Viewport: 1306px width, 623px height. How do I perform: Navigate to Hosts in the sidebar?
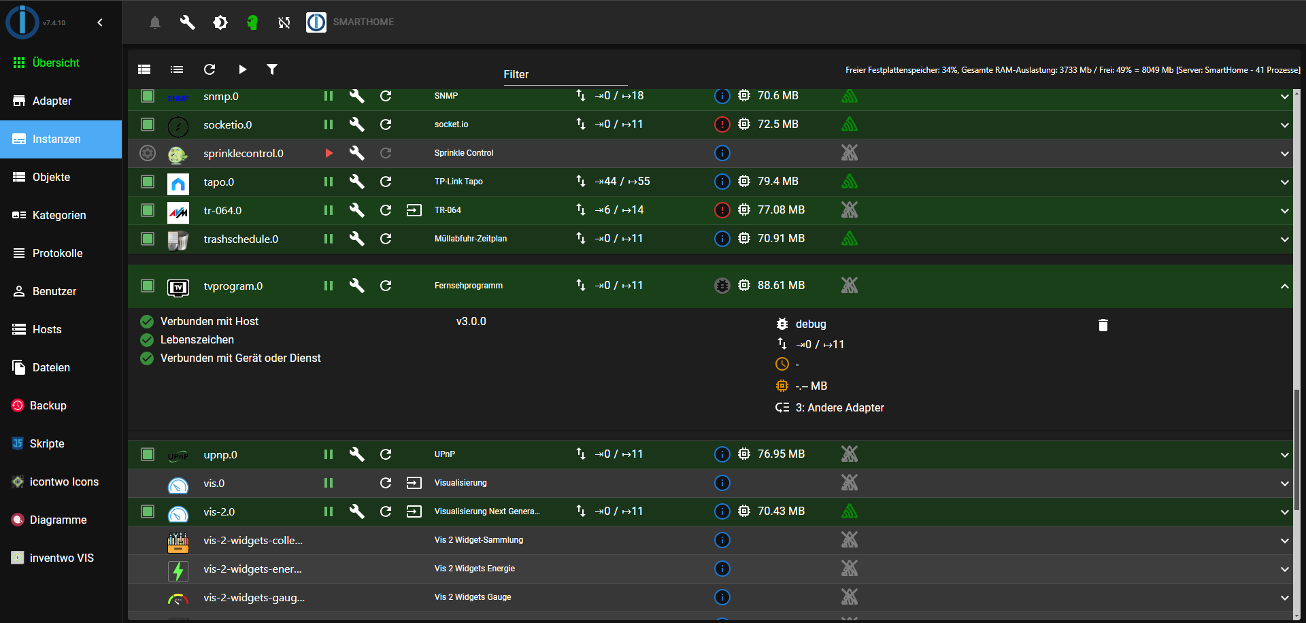click(x=61, y=329)
